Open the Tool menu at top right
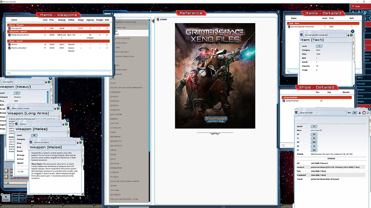 [357, 6]
